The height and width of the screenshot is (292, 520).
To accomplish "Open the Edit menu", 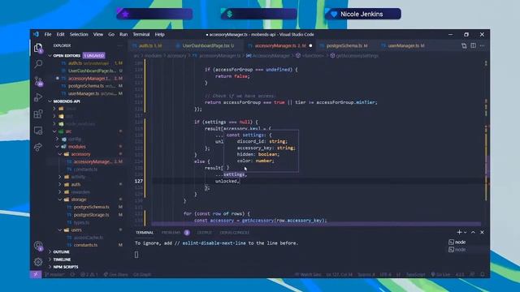I will coord(60,34).
